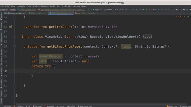Expand the folded ViewHolder class body {...}
The image size is (191, 107).
[x=147, y=37]
